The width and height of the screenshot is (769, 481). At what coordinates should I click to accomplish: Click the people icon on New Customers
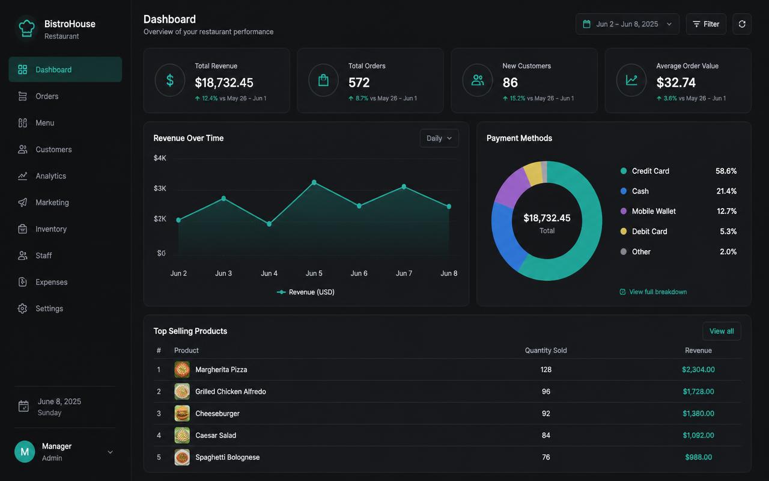point(478,81)
